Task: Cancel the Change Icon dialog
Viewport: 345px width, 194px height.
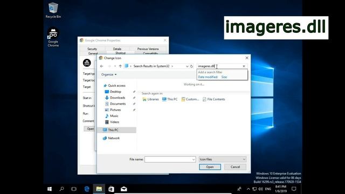Action: [235, 167]
